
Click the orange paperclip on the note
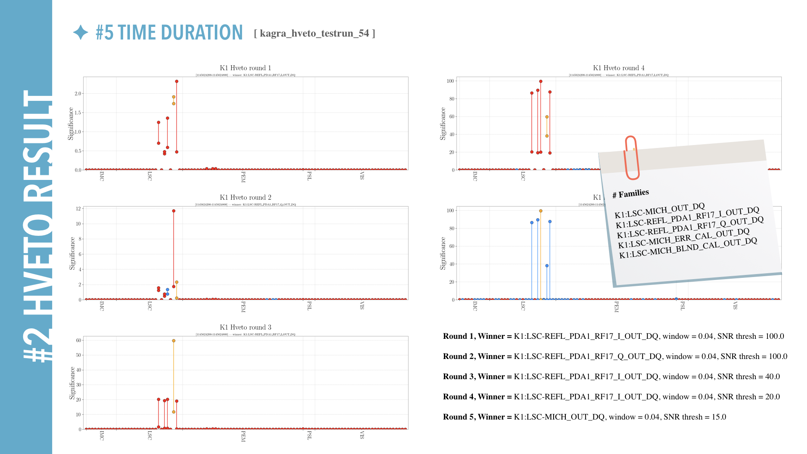[x=631, y=158]
